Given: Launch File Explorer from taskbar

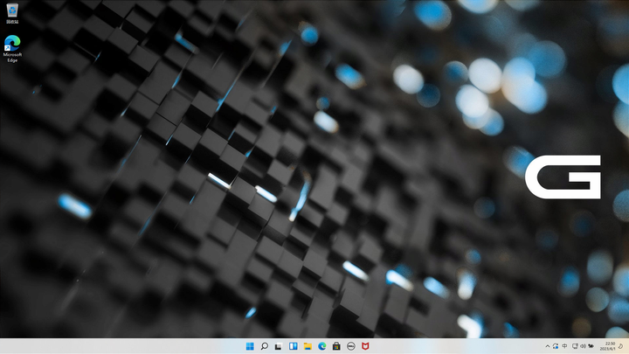Looking at the screenshot, I should (x=308, y=346).
